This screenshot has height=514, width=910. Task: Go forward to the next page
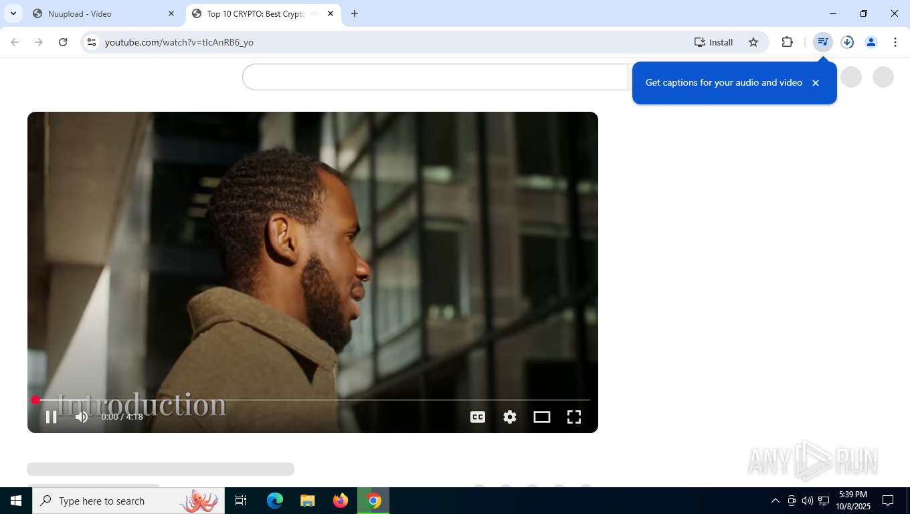click(39, 42)
